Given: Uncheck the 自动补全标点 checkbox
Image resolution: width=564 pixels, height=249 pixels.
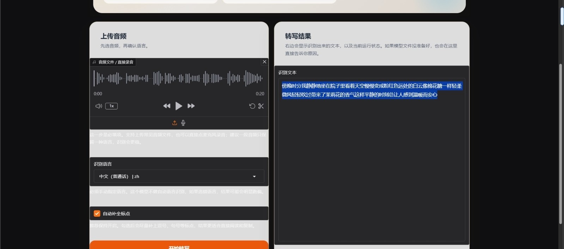Looking at the screenshot, I should click(x=97, y=213).
